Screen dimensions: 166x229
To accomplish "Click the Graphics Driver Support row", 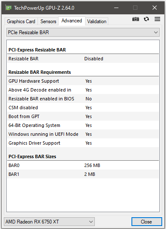I will pyautogui.click(x=83, y=143).
